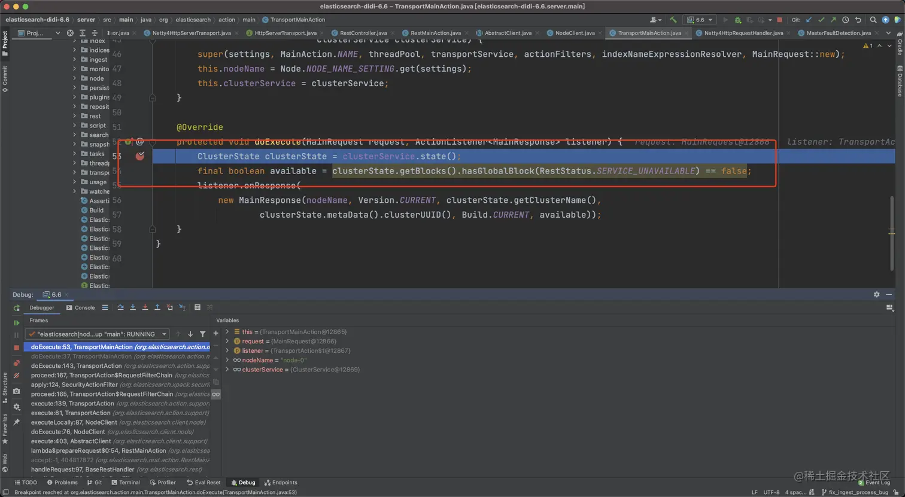Open the Endpoints tool window
The width and height of the screenshot is (905, 497).
pos(280,483)
